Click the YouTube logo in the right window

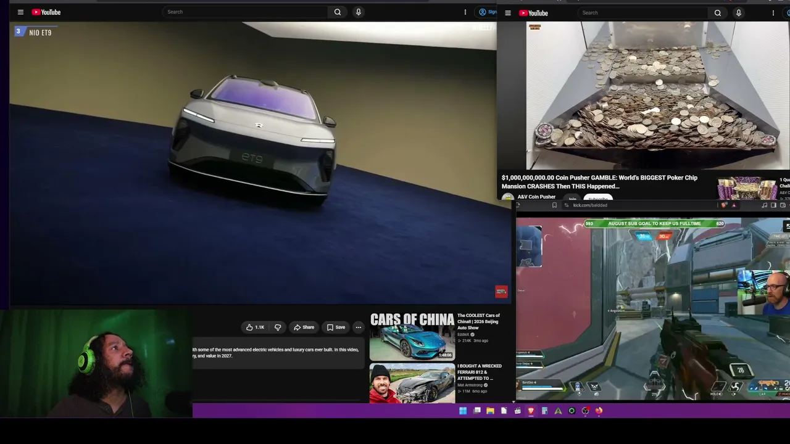pyautogui.click(x=533, y=13)
